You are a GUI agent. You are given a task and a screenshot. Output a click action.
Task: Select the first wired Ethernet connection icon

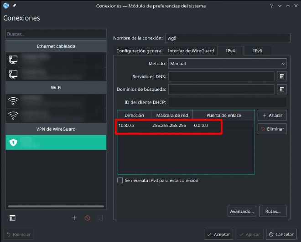click(13, 60)
